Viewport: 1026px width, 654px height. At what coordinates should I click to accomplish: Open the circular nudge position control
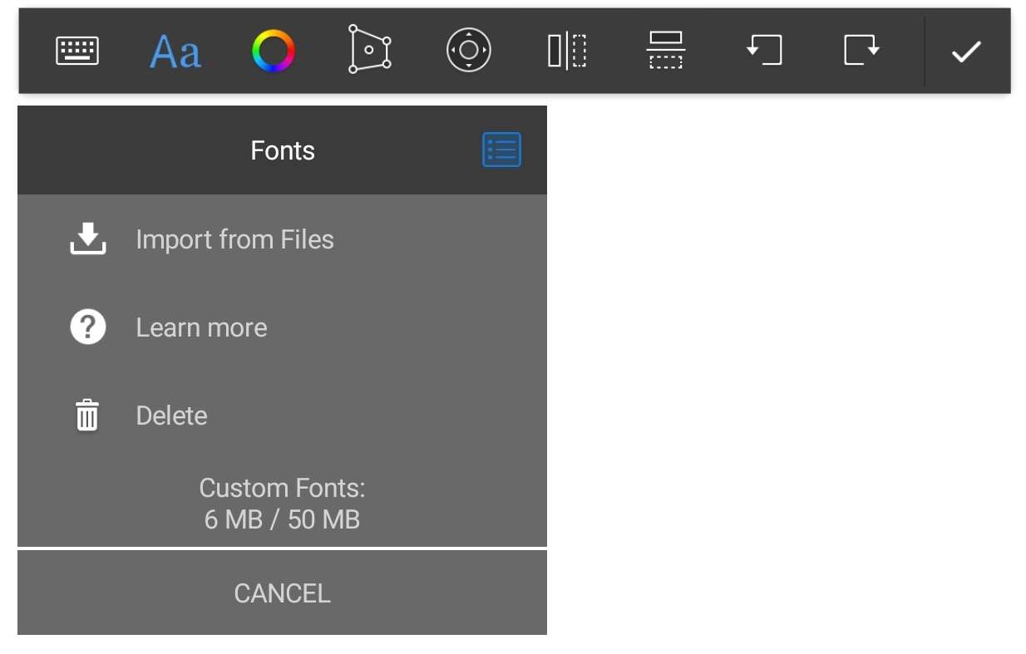[469, 50]
